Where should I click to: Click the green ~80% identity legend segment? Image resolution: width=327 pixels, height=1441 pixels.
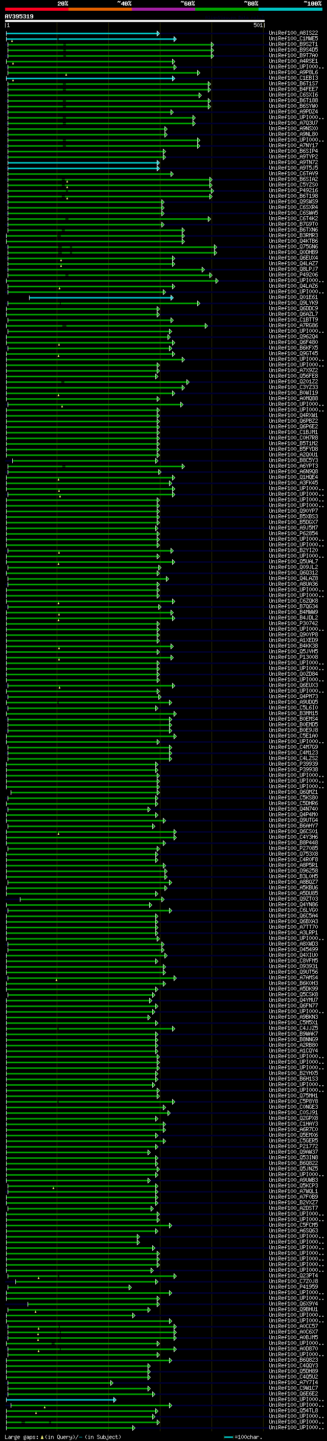pyautogui.click(x=226, y=9)
